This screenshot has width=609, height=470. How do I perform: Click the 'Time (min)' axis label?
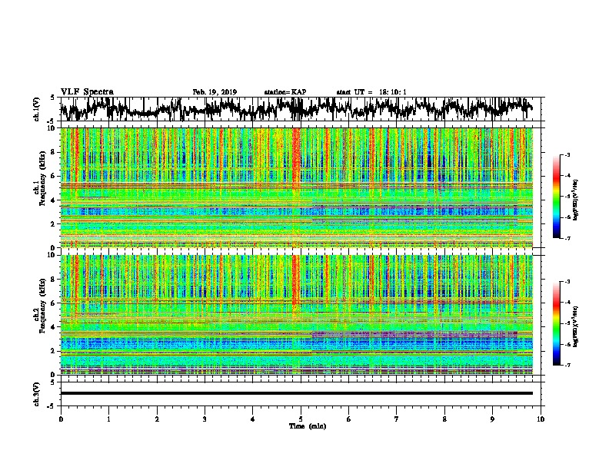coord(308,426)
